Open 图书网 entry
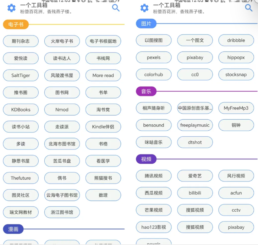 [62, 92]
